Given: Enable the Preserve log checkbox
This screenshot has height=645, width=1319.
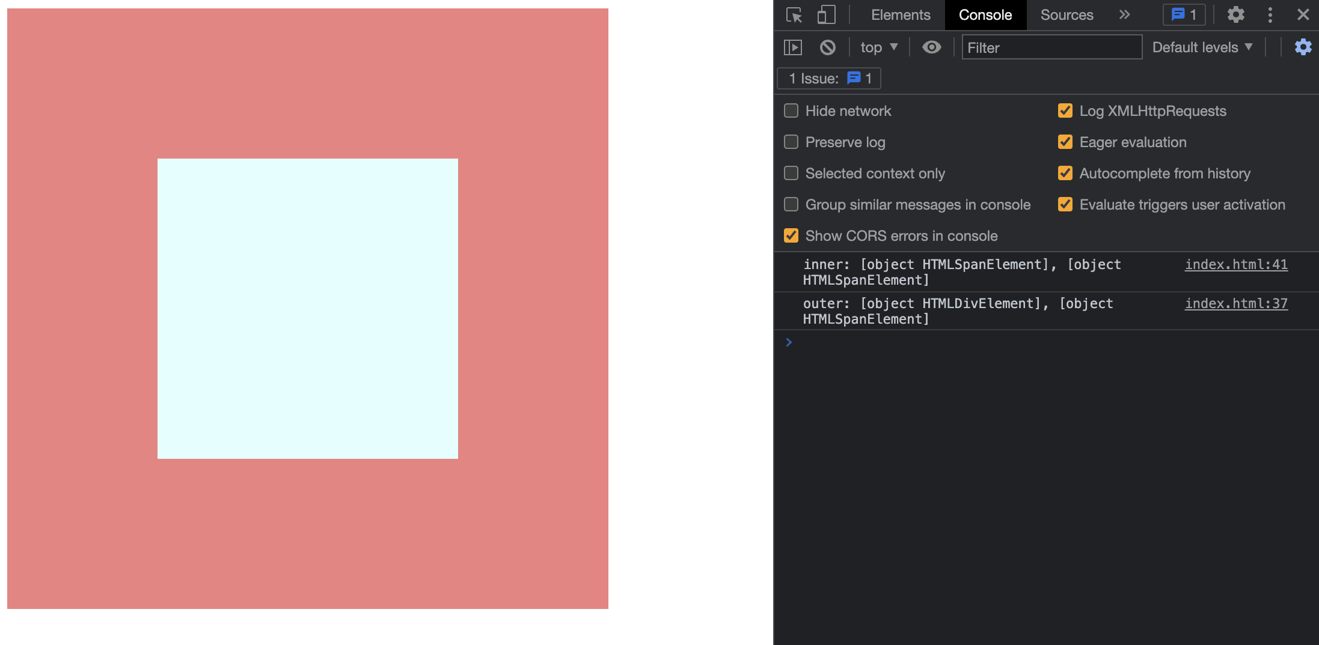Looking at the screenshot, I should [x=791, y=142].
